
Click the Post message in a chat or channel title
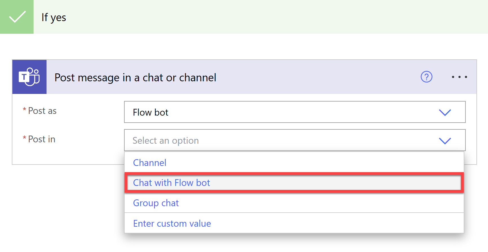point(135,77)
